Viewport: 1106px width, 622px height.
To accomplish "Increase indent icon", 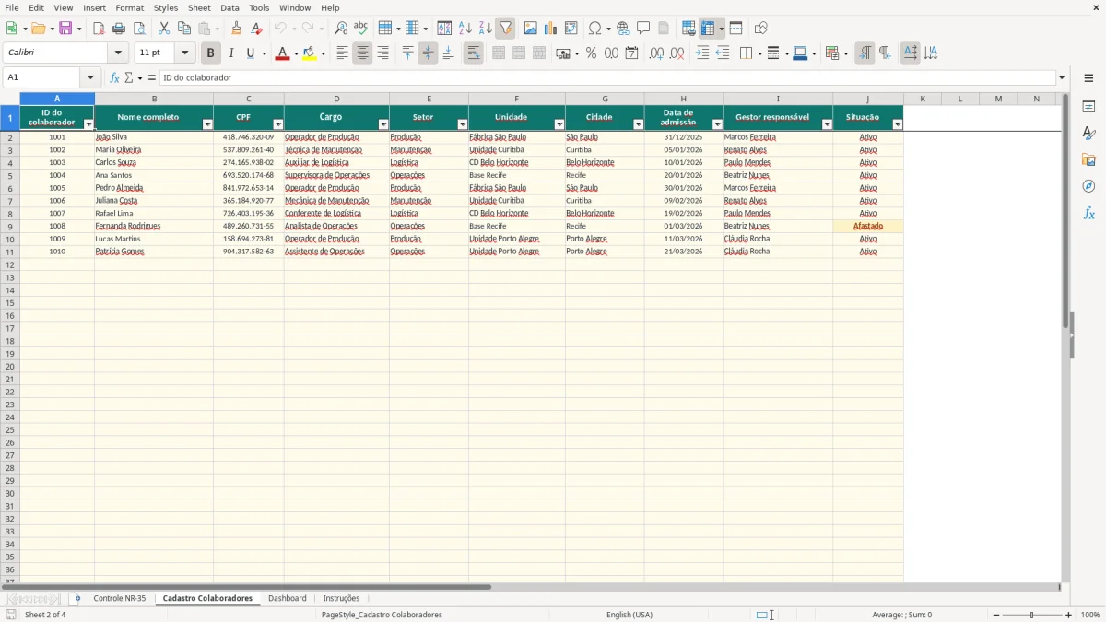I will click(x=703, y=53).
